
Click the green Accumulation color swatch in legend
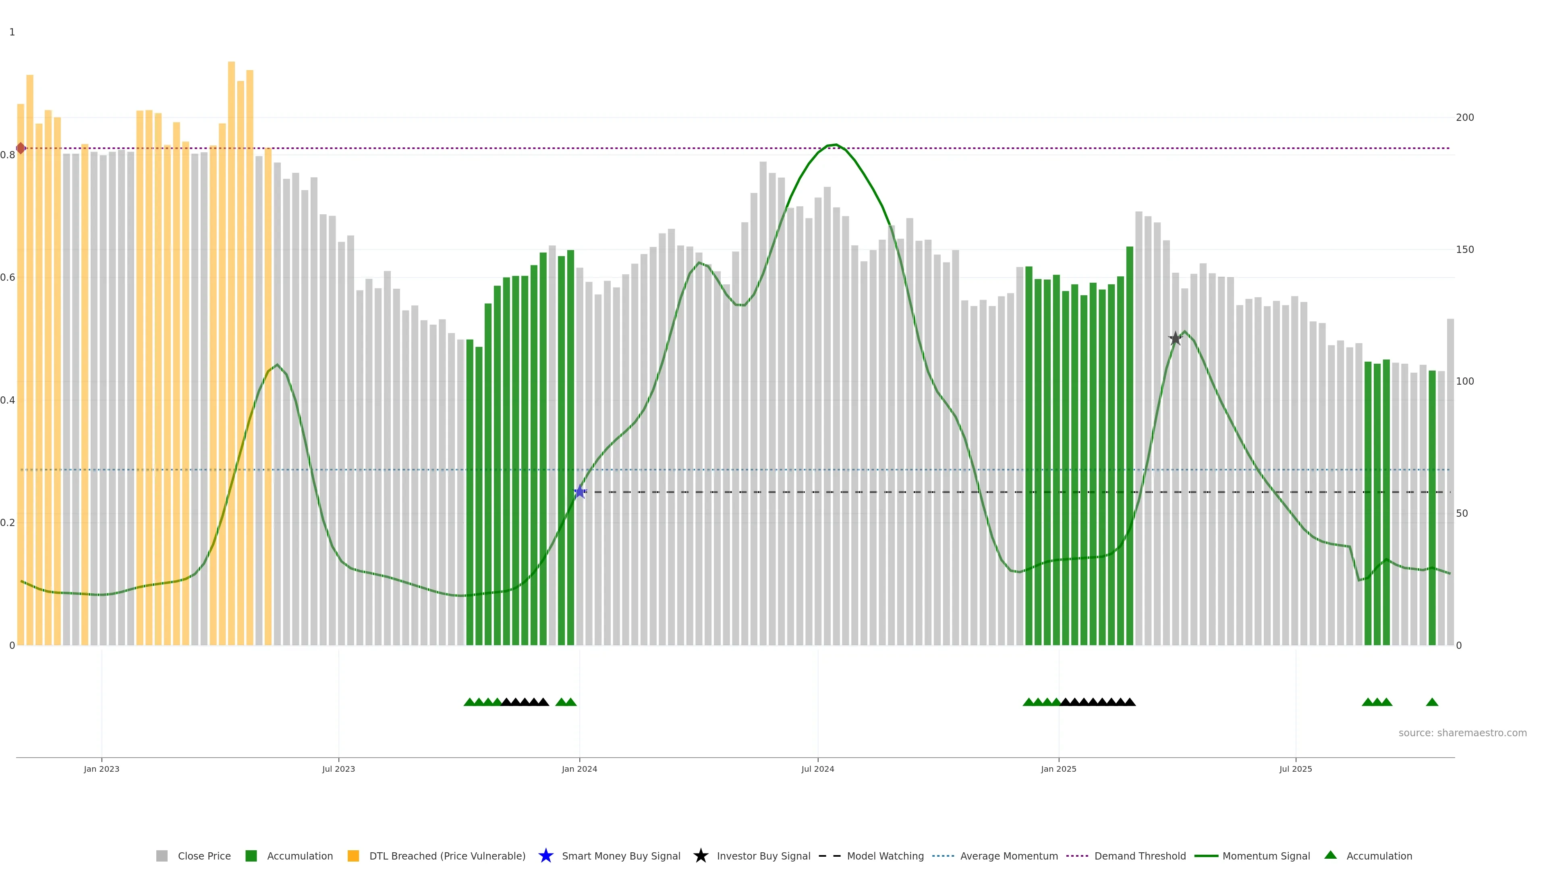(x=251, y=855)
